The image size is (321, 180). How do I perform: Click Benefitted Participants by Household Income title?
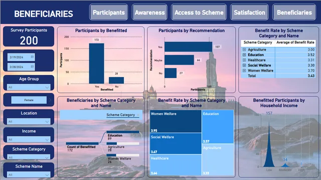(279, 103)
